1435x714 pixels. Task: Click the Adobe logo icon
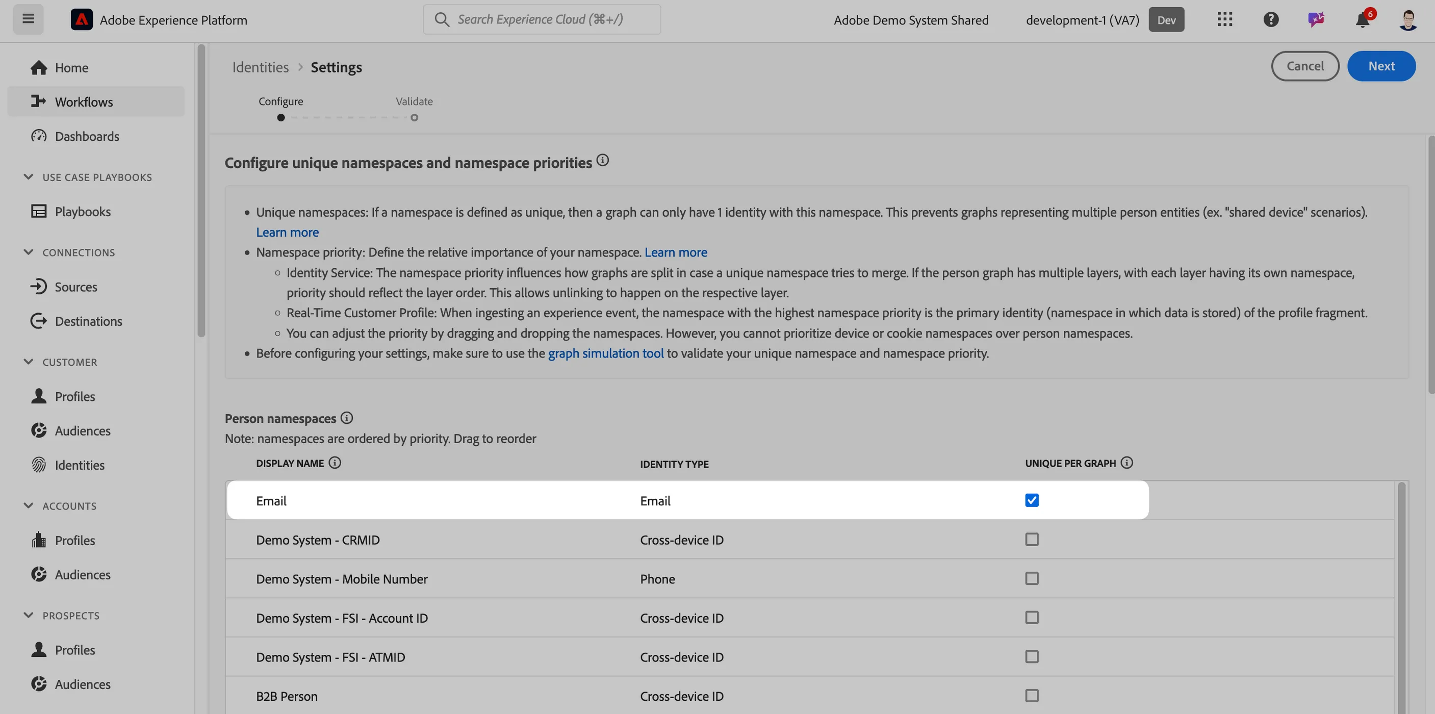coord(81,19)
